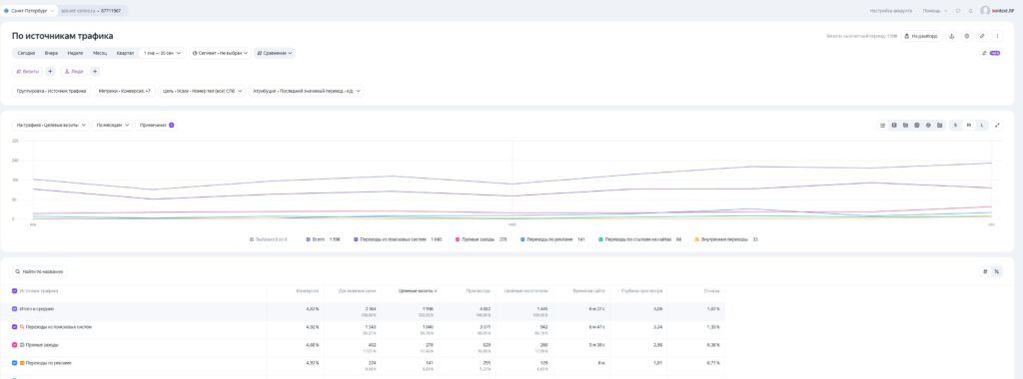Open Настройка аккаунта link

tap(890, 10)
